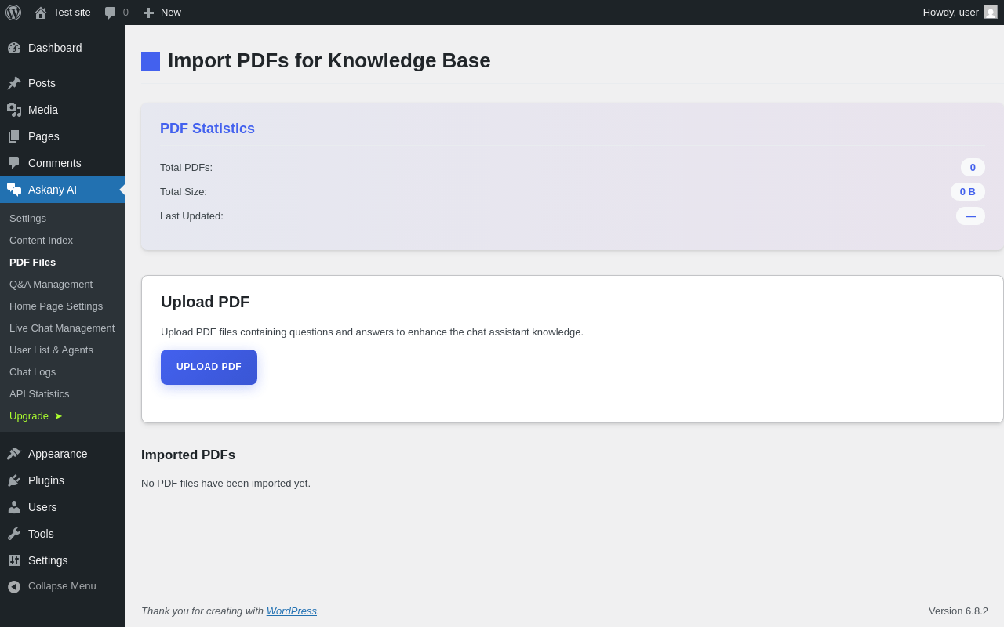Click the green Upgrade link
This screenshot has width=1004, height=627.
[29, 416]
